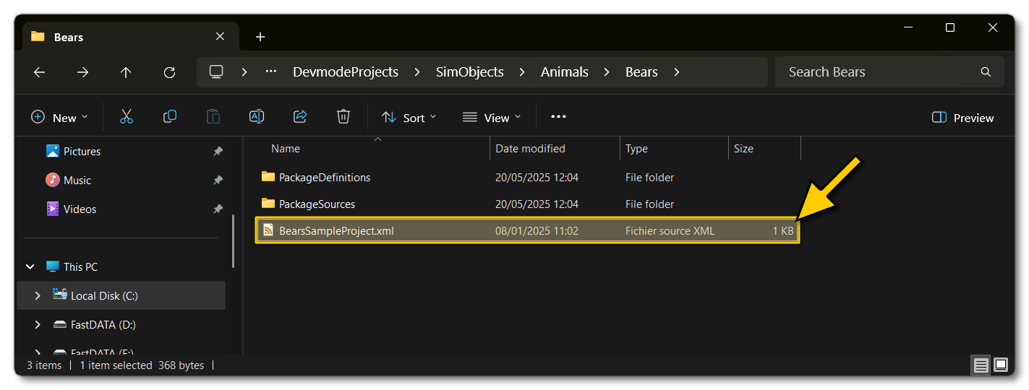This screenshot has height=390, width=1029.
Task: Open the View dropdown menu
Action: click(492, 118)
